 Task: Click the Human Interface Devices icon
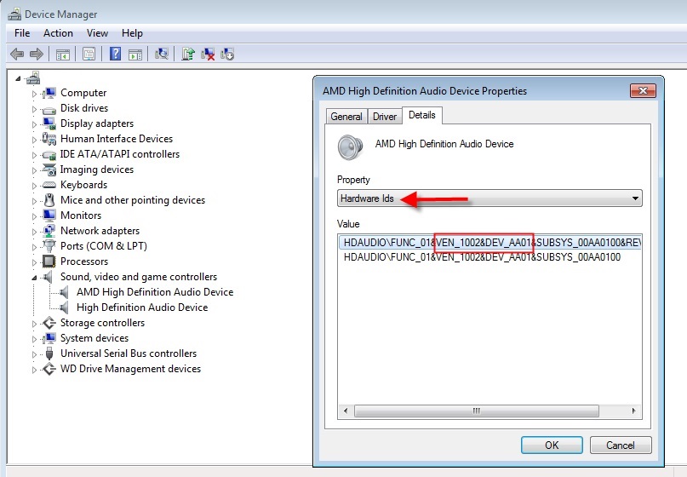pos(49,139)
